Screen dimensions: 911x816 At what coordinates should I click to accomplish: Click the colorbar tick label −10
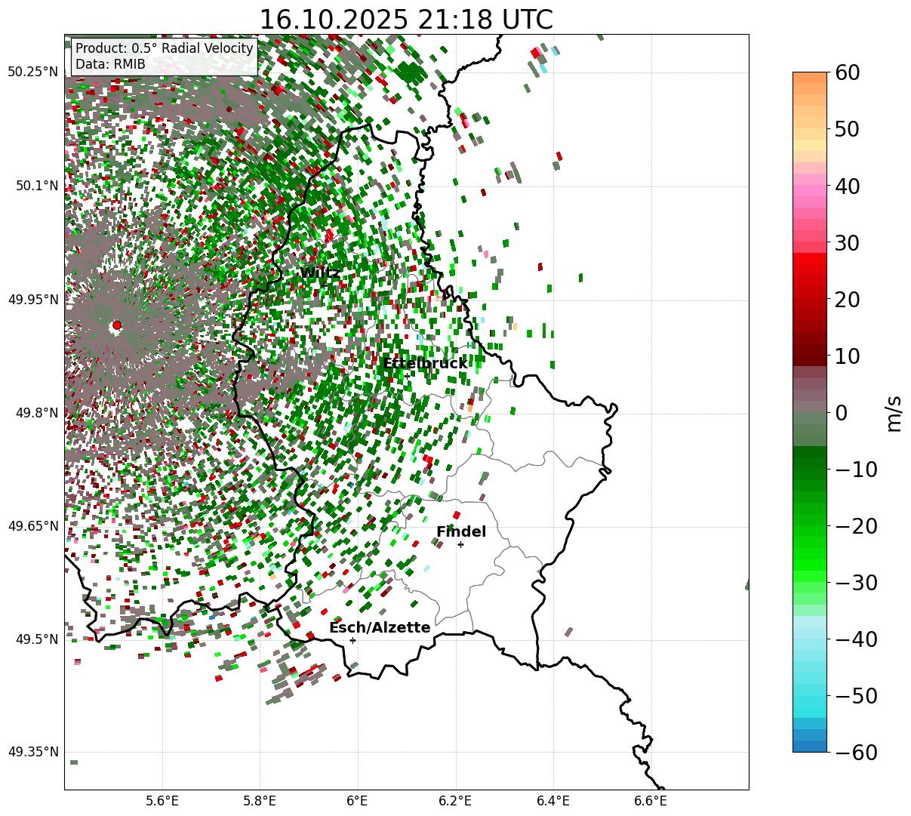tap(855, 469)
